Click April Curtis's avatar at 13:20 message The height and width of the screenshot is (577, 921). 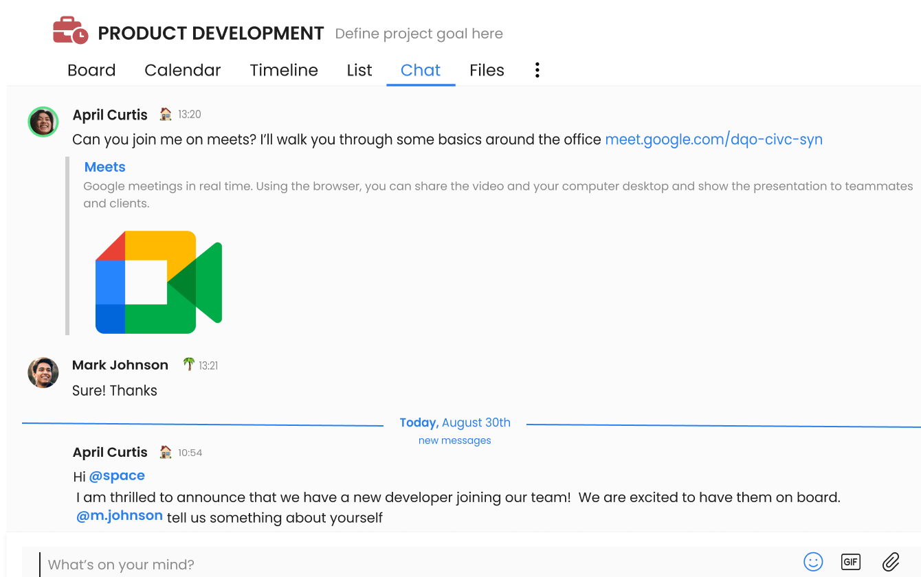pyautogui.click(x=43, y=122)
